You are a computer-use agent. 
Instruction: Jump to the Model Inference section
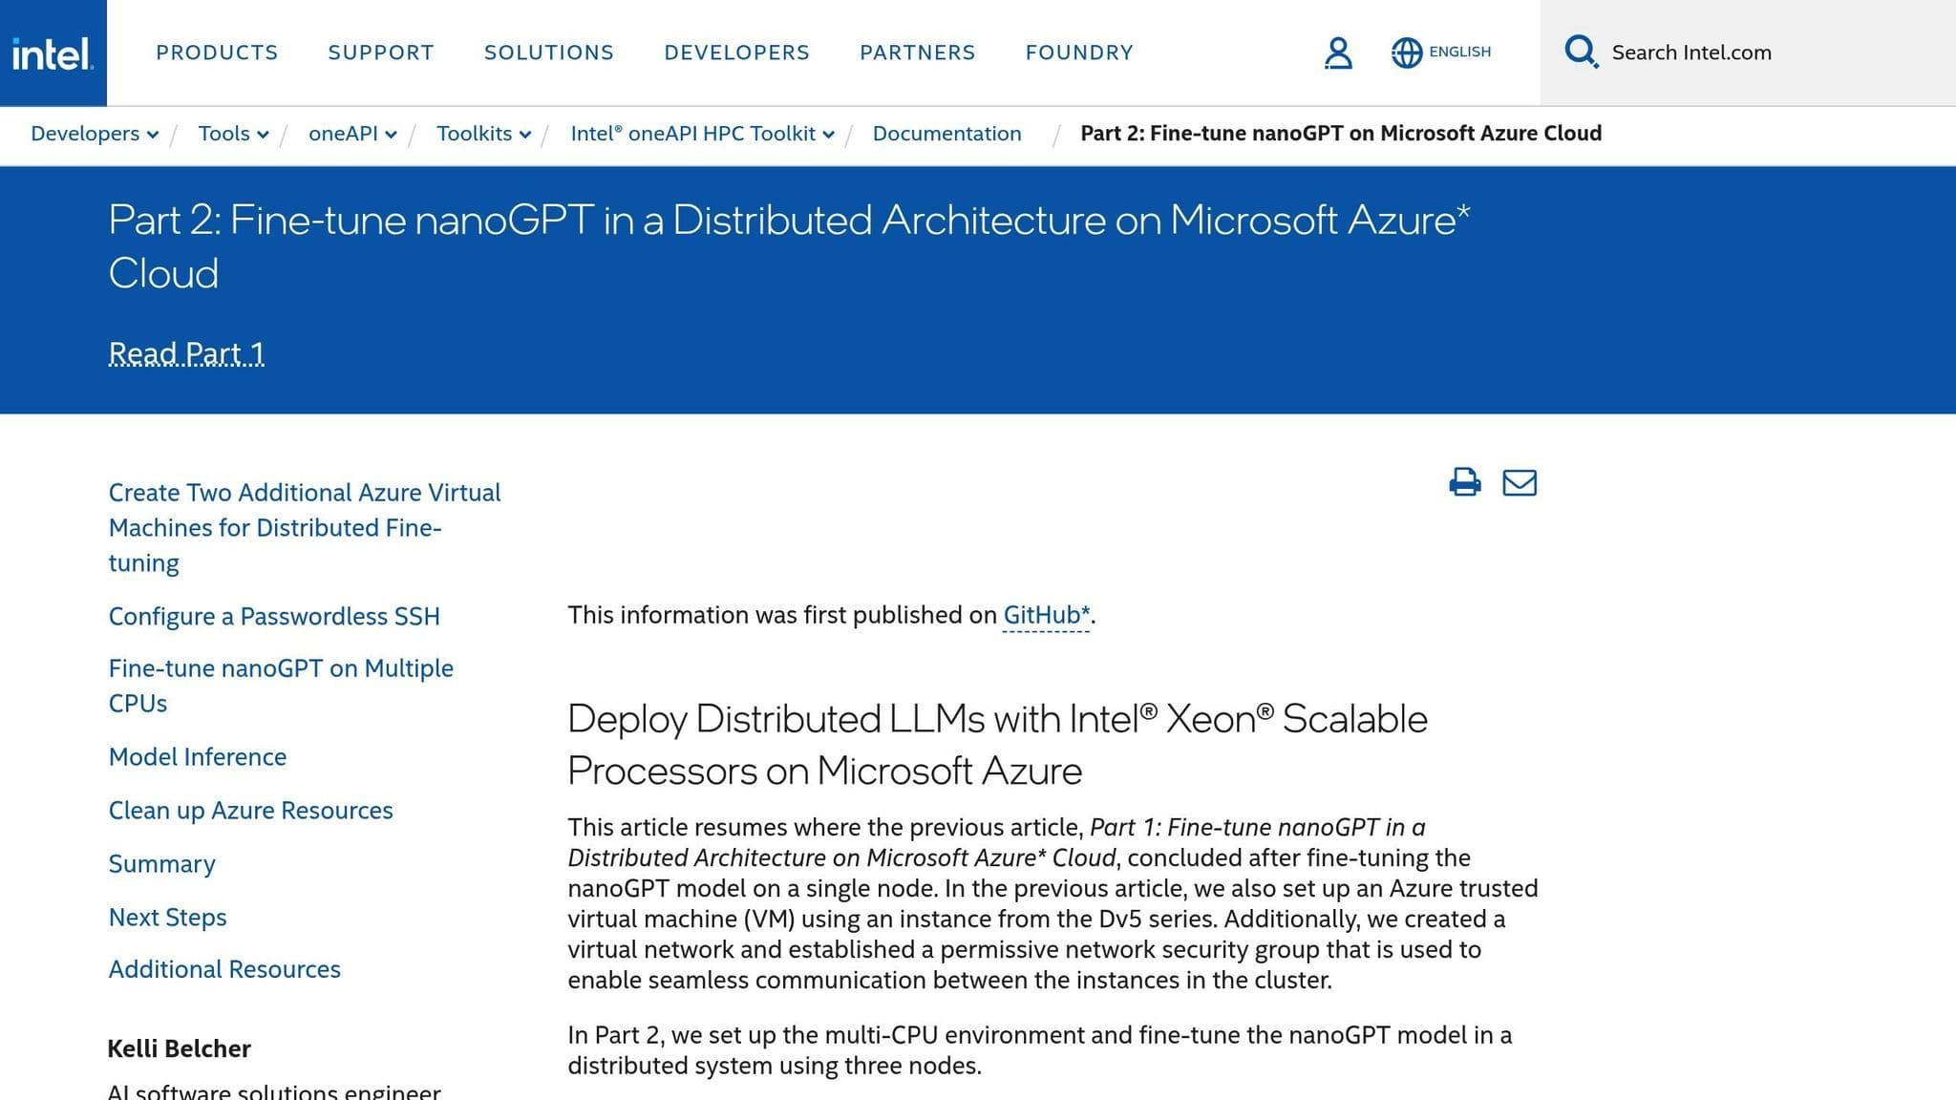click(x=198, y=756)
